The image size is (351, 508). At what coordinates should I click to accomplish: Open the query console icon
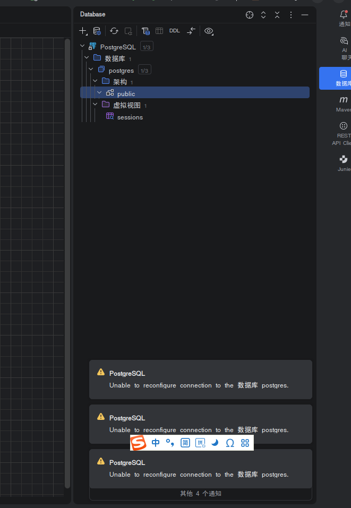[145, 31]
